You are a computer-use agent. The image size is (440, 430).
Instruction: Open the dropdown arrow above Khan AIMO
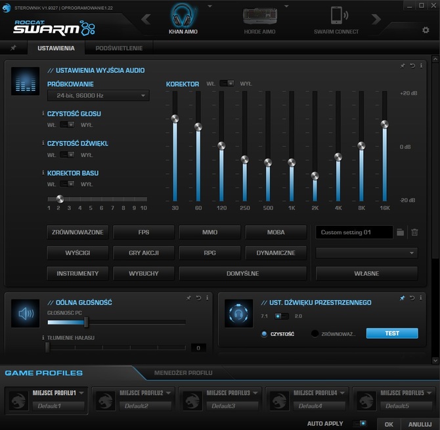[x=209, y=6]
